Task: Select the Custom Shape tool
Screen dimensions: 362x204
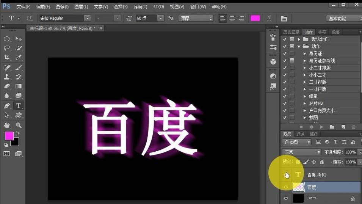Action: pos(19,115)
